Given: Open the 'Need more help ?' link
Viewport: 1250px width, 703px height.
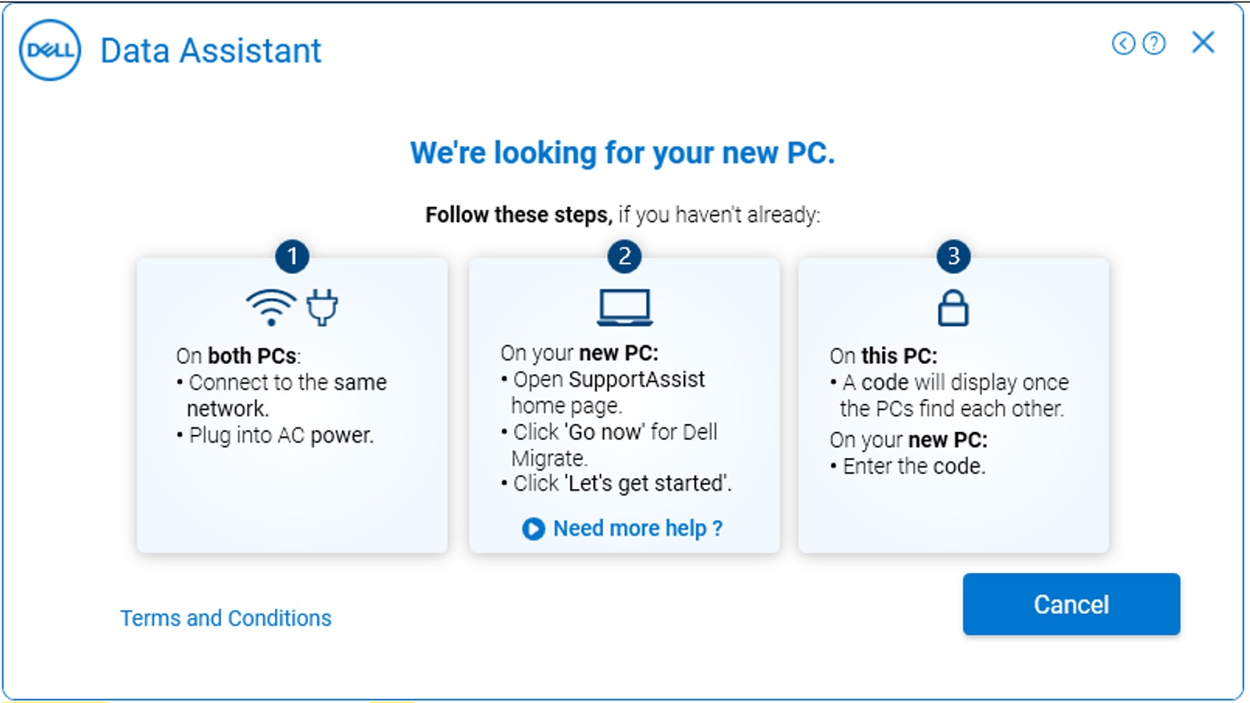Looking at the screenshot, I should 637,529.
